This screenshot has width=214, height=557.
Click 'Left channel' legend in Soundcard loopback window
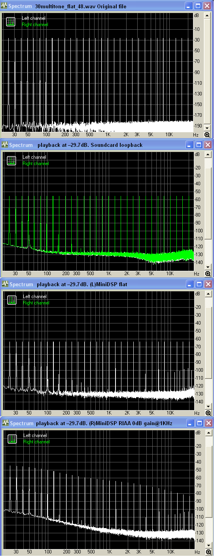[x=34, y=157]
